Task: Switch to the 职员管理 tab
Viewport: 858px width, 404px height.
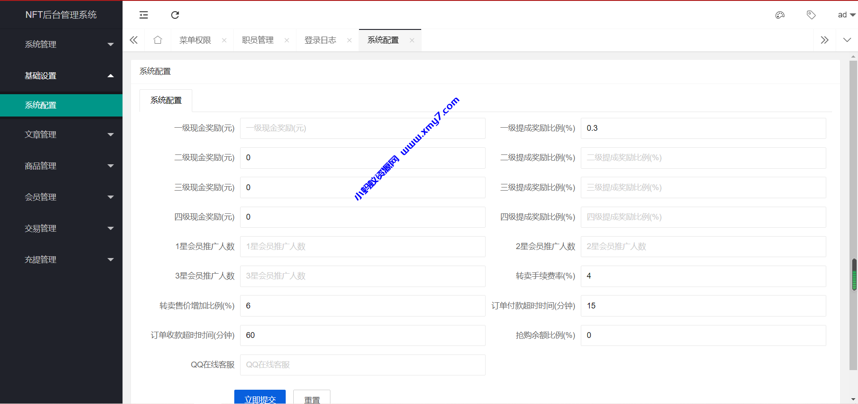Action: 258,40
